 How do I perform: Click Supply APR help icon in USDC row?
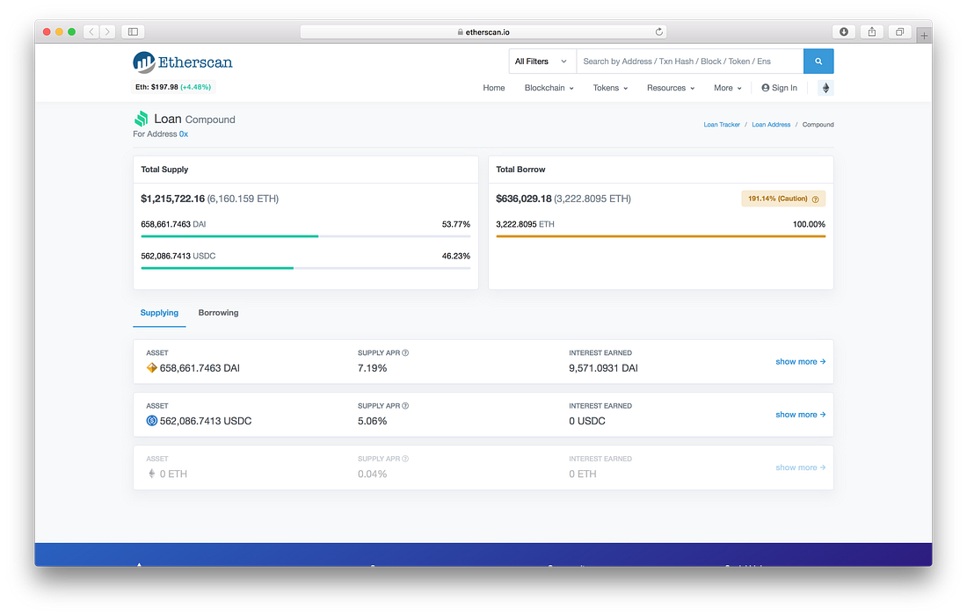tap(405, 406)
